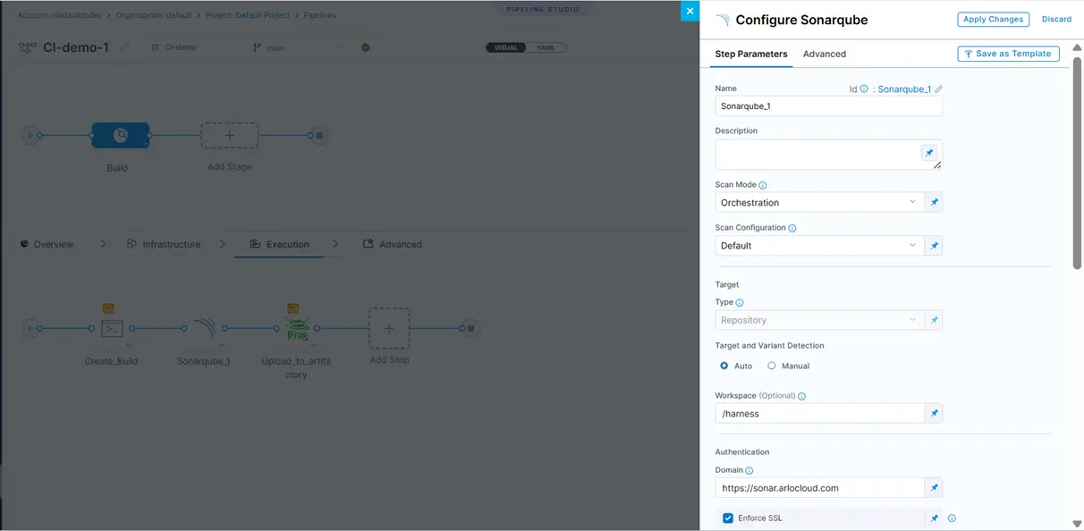
Task: Target Type info icon
Action: click(x=740, y=302)
